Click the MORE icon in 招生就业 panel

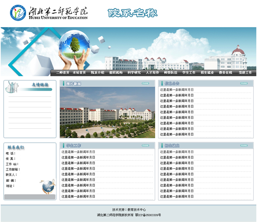coord(244,145)
